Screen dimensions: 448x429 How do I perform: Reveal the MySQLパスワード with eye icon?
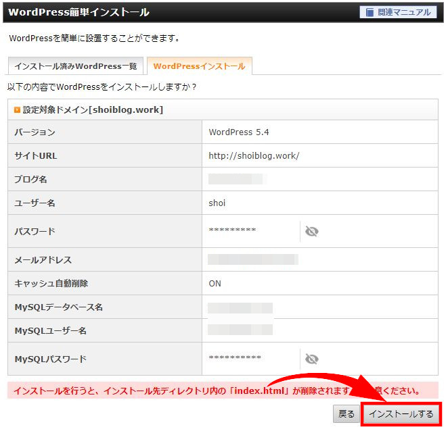[x=312, y=359]
